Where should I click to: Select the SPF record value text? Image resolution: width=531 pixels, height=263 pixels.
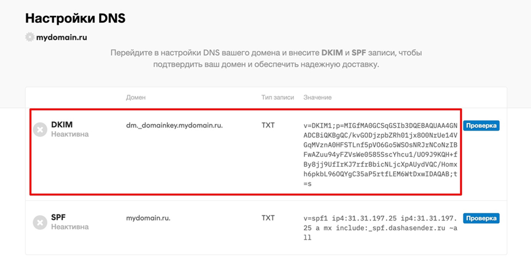point(381,228)
